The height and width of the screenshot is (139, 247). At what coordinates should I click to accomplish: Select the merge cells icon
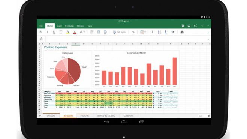(x=98, y=32)
